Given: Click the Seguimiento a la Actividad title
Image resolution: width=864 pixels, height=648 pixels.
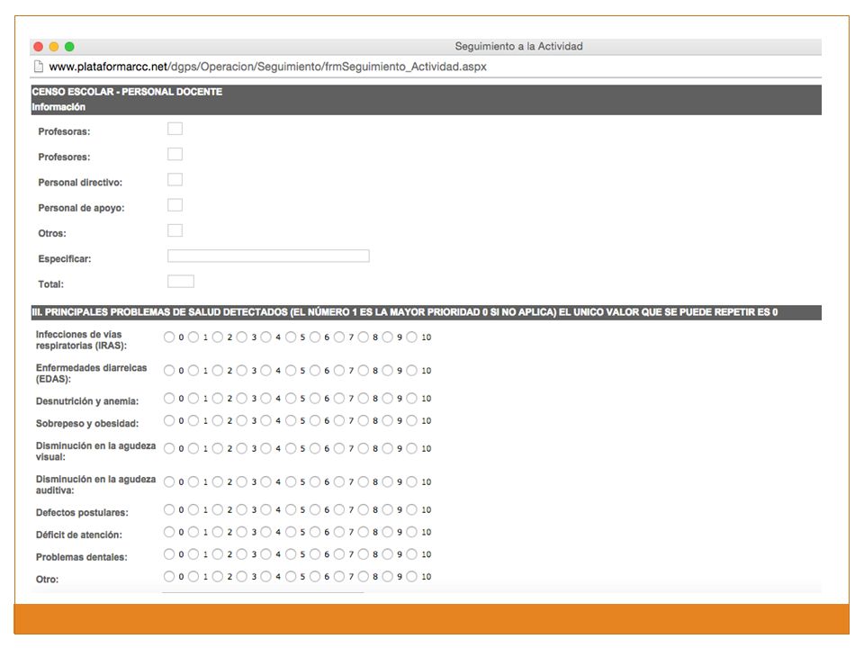Looking at the screenshot, I should (518, 46).
